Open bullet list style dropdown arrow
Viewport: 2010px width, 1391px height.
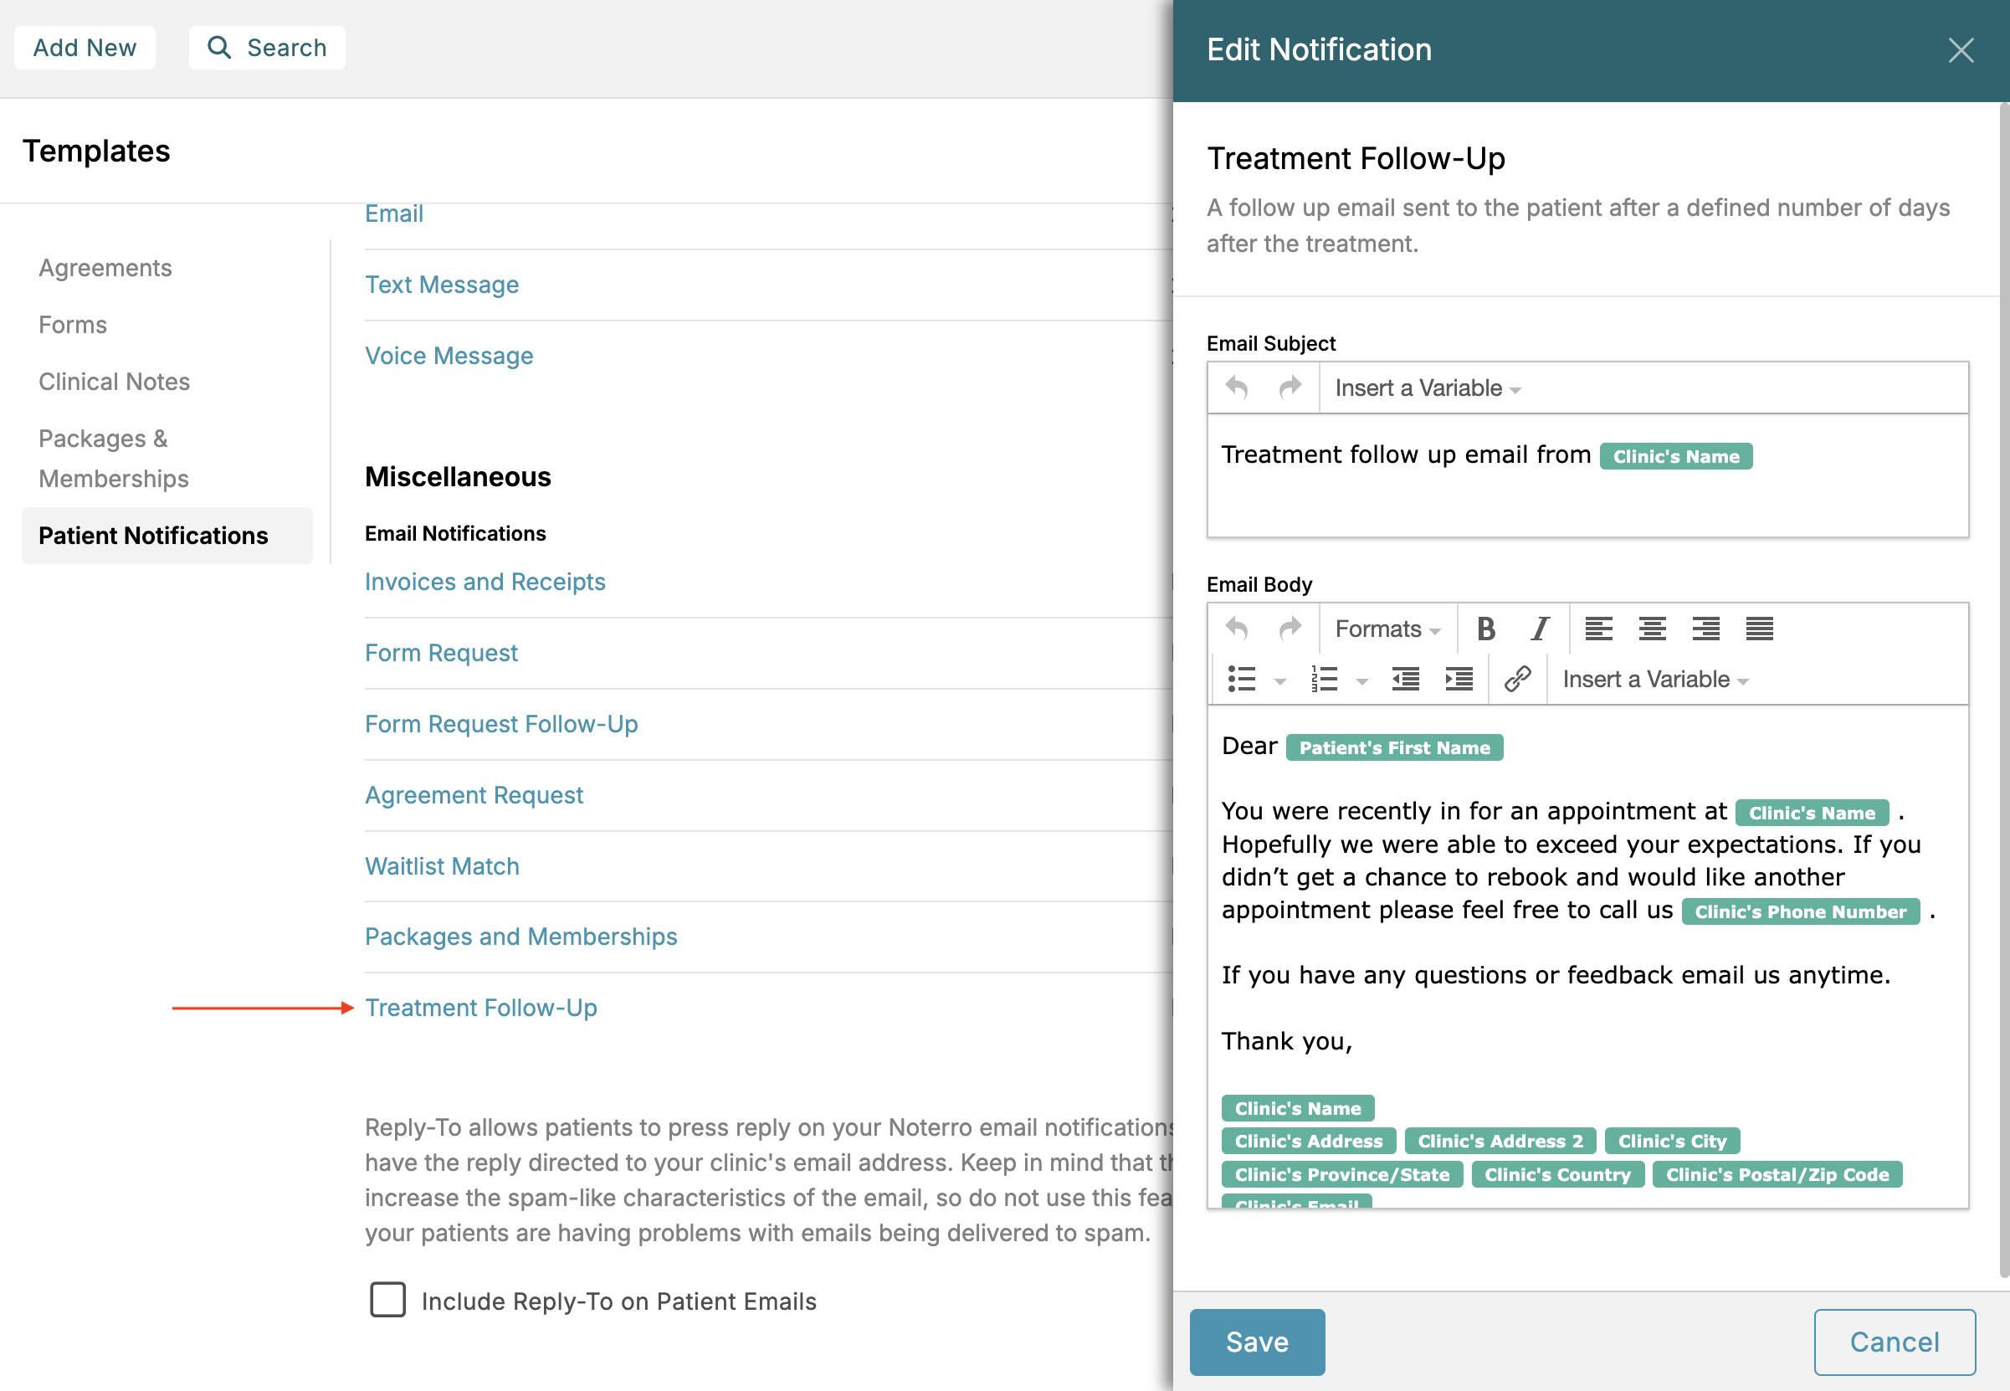point(1279,680)
